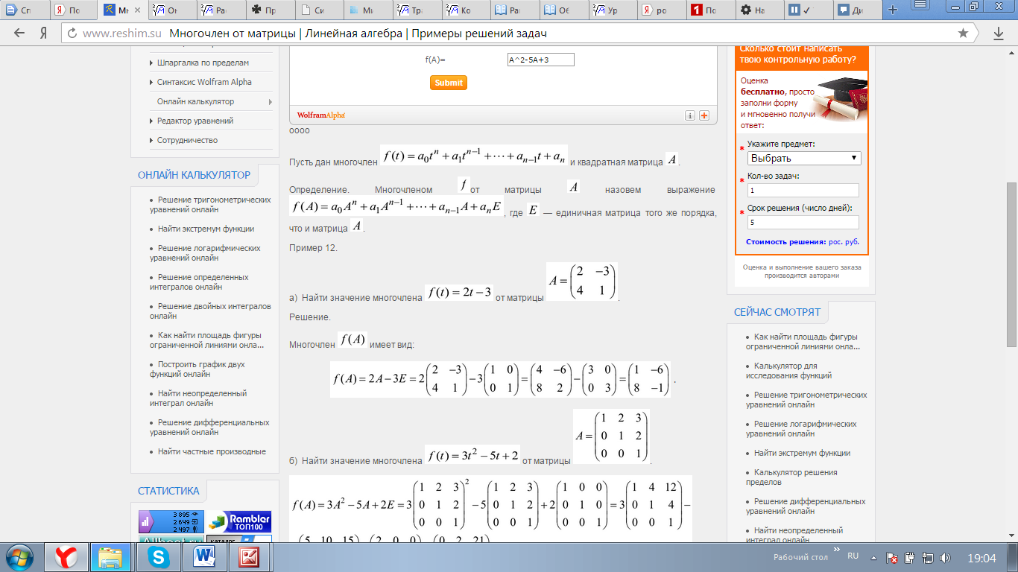This screenshot has height=572, width=1018.
Task: Expand the 'Шпаргалка по пределам' item
Action: tap(203, 63)
